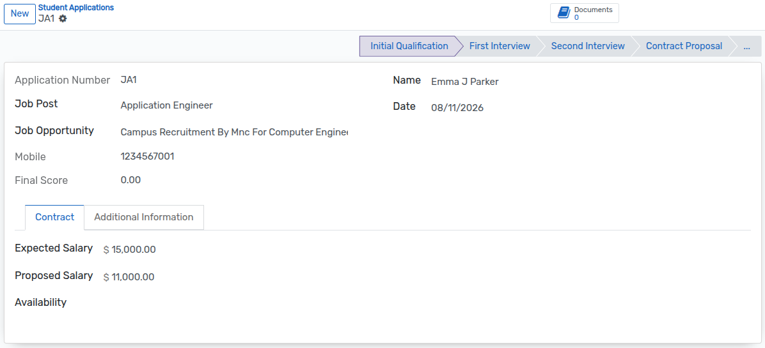
Task: Switch to the Contract tab
Action: click(54, 217)
